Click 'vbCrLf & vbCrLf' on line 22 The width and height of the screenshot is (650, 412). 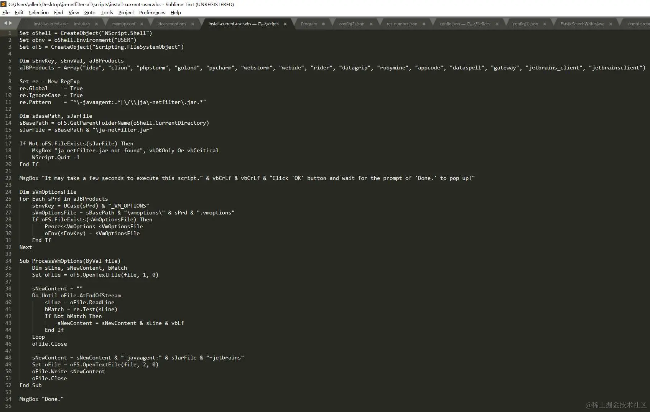point(236,178)
